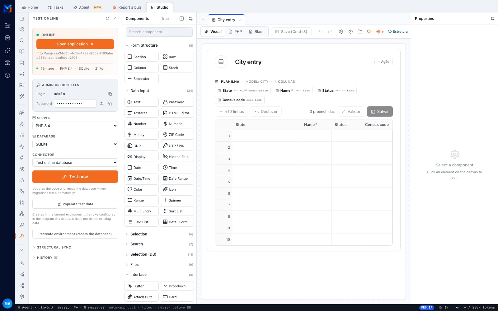Open the Report a bug tab
The height and width of the screenshot is (311, 498).
127,7
